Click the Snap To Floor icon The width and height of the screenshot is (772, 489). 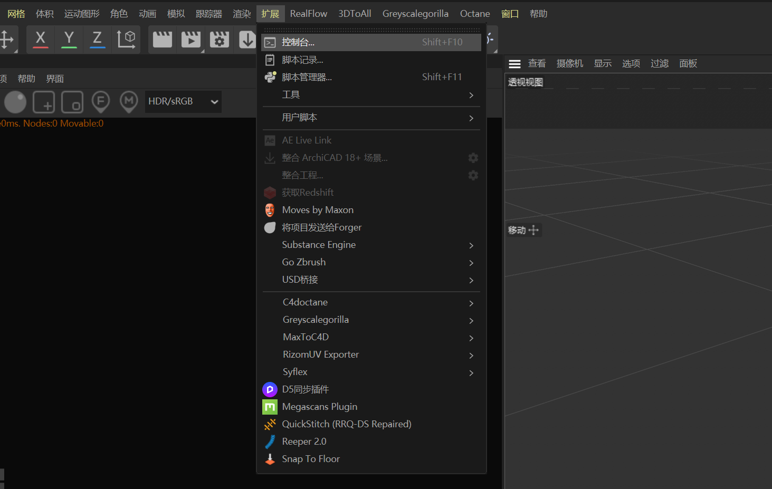pos(270,459)
